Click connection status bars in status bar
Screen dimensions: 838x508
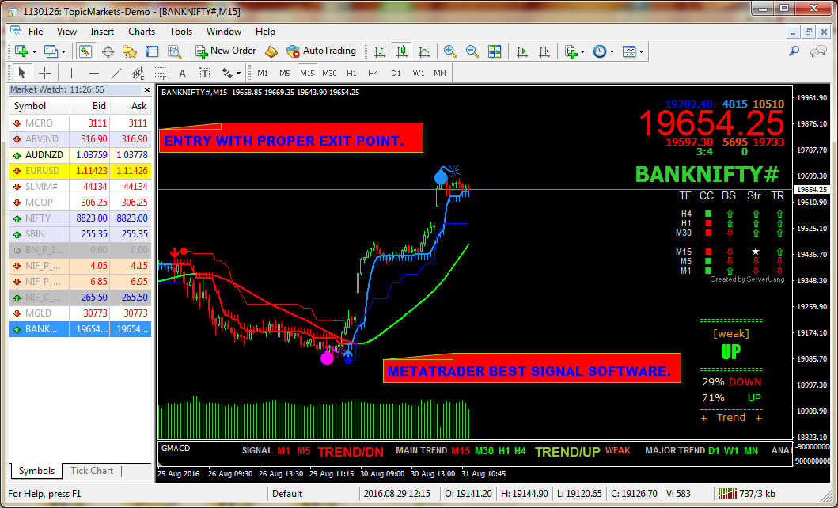click(x=726, y=493)
